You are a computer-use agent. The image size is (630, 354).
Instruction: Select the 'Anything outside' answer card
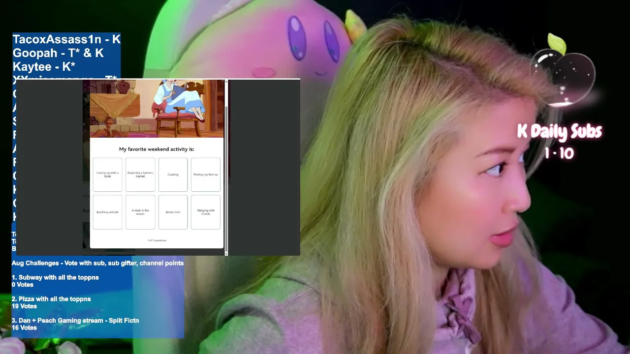[107, 212]
